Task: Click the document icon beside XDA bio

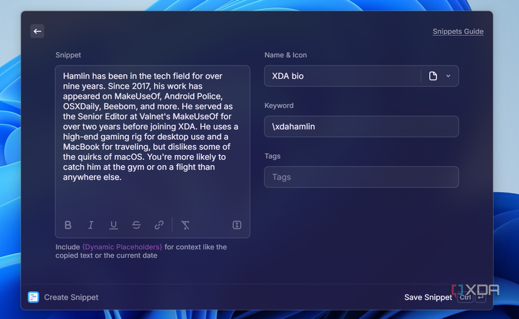Action: coord(433,76)
